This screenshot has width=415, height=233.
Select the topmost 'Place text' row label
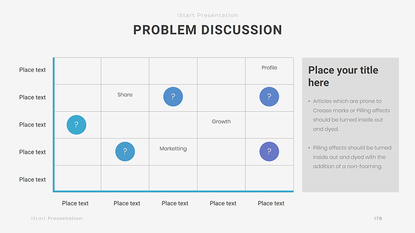click(32, 70)
